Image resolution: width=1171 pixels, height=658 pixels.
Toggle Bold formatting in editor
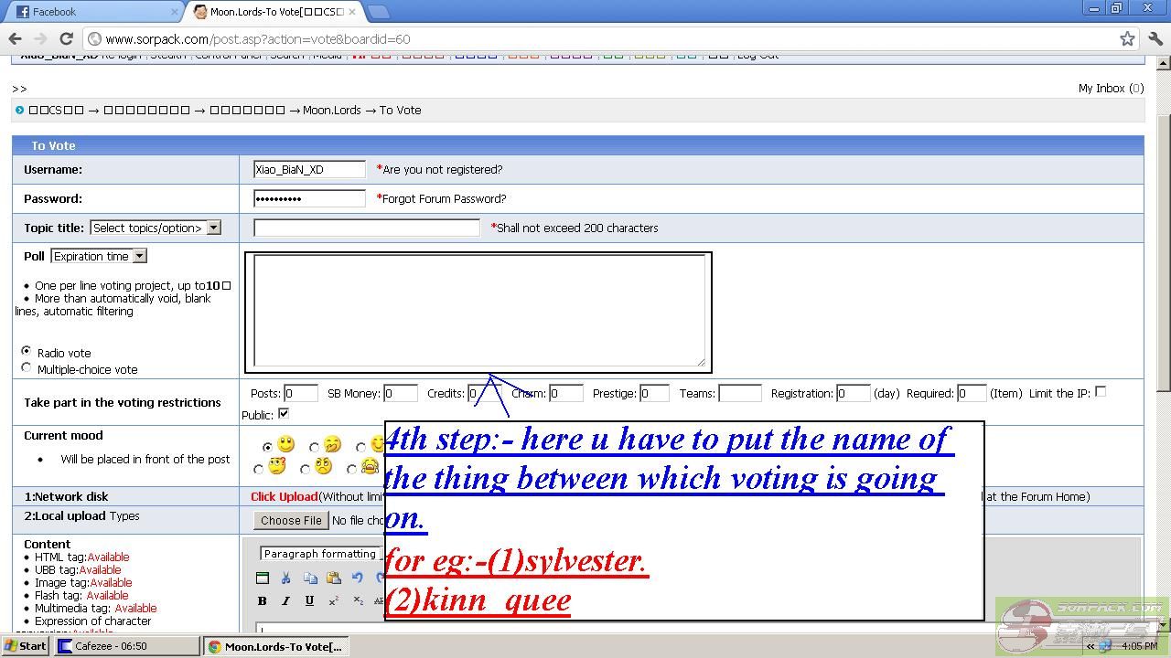[x=263, y=600]
